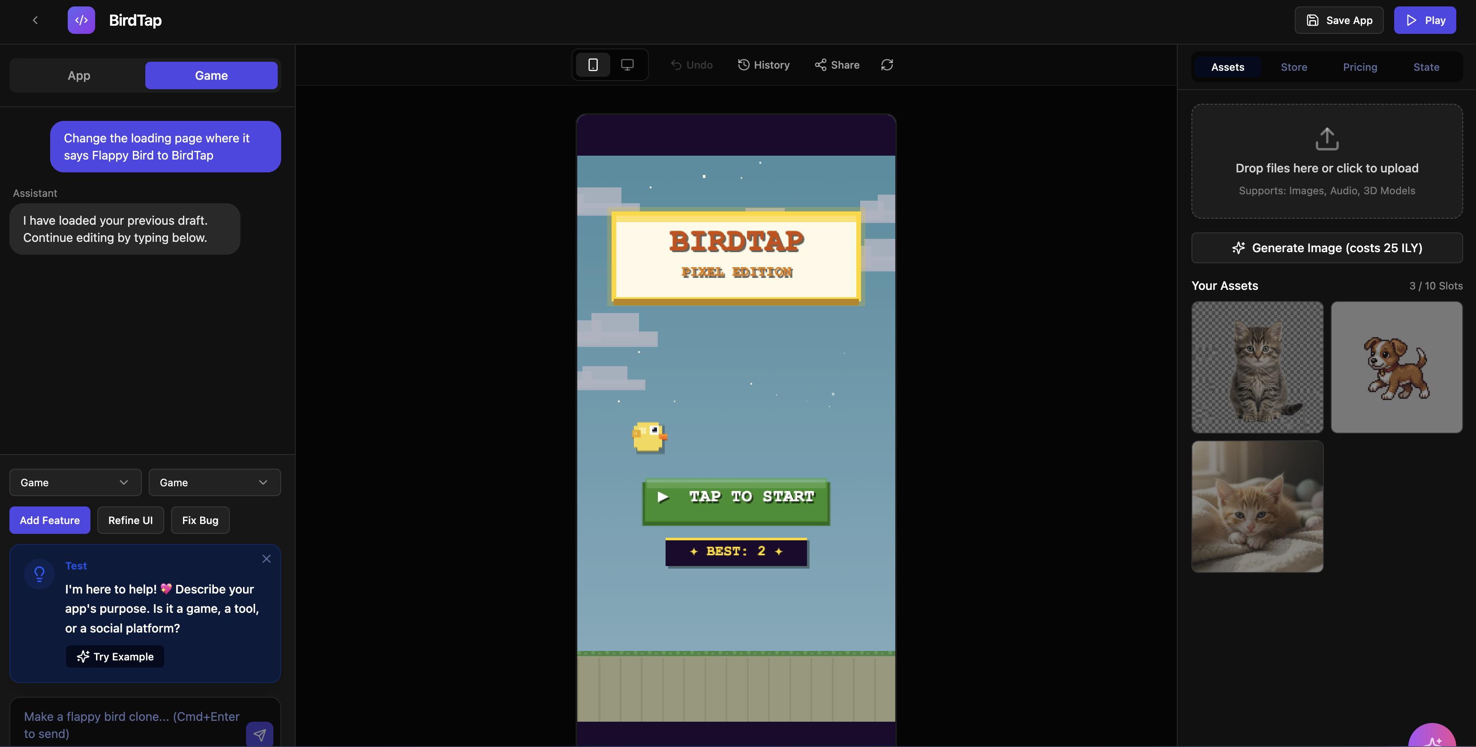Click the purple code logo icon

coord(81,21)
